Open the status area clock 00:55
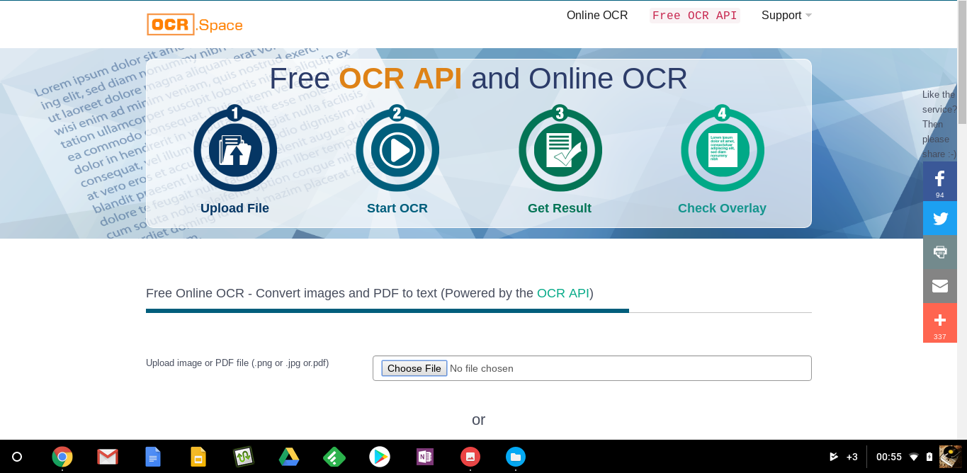The width and height of the screenshot is (967, 473). click(889, 457)
